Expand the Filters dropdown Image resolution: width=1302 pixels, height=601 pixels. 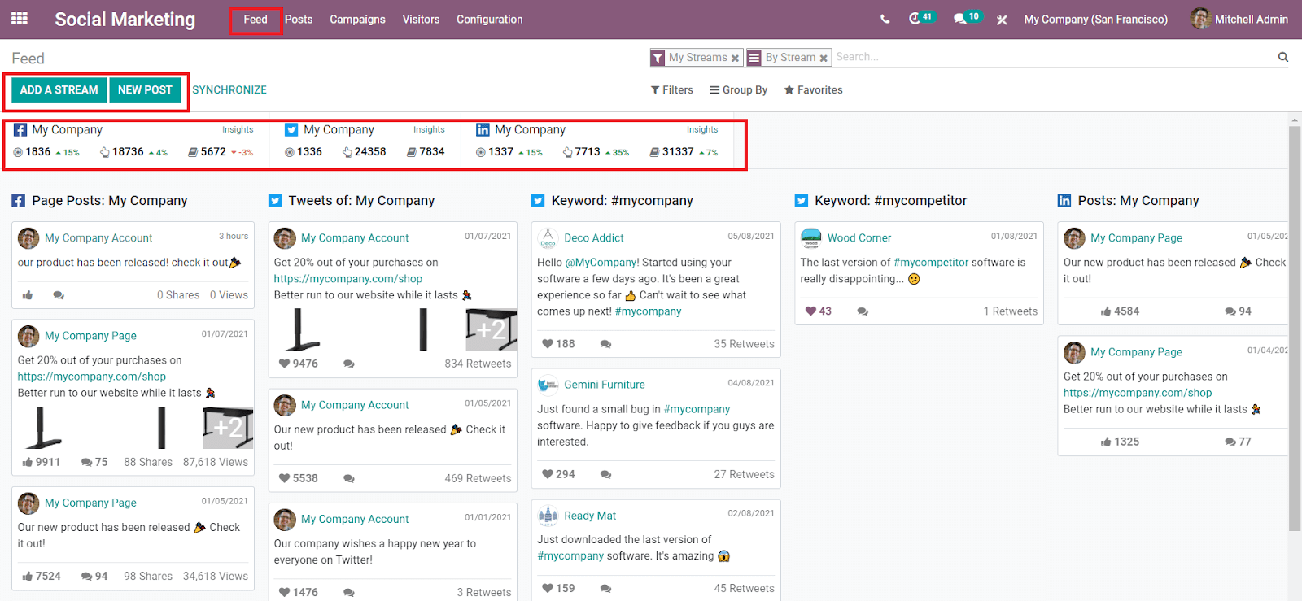(672, 90)
